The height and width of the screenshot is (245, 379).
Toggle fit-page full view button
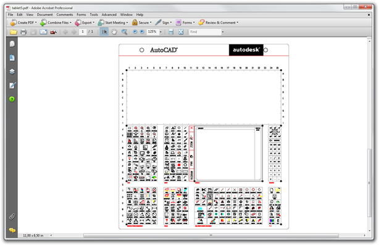coord(181,31)
